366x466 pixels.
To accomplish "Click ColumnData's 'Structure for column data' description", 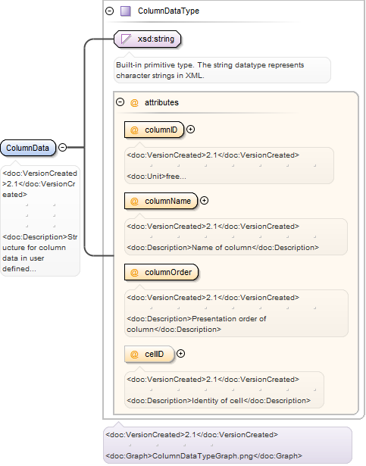I will (x=40, y=253).
